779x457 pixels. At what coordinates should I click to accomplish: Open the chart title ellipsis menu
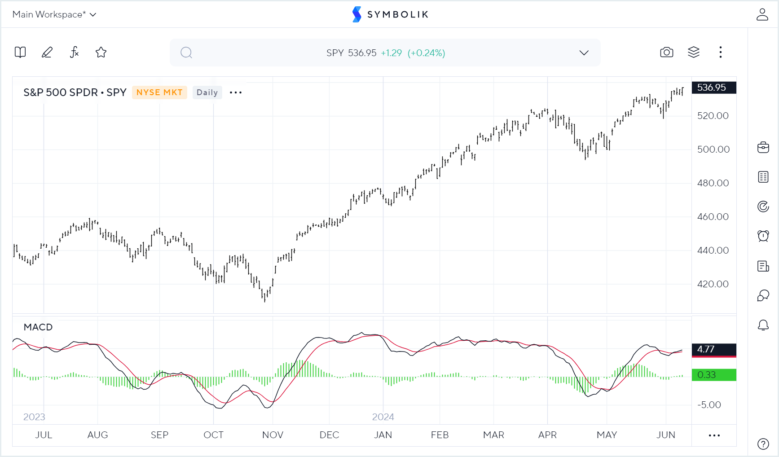coord(236,92)
